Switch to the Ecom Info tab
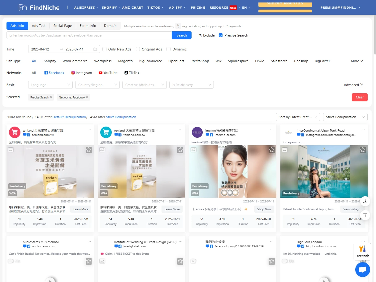The width and height of the screenshot is (376, 282). 88,26
